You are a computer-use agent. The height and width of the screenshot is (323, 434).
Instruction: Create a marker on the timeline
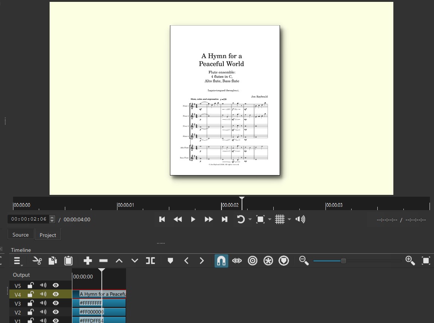170,261
